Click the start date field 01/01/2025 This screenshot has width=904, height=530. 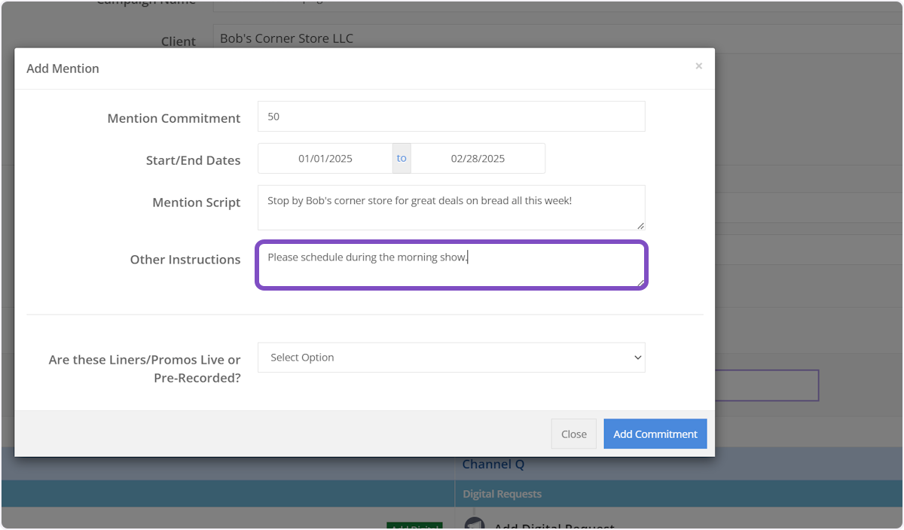pos(325,158)
